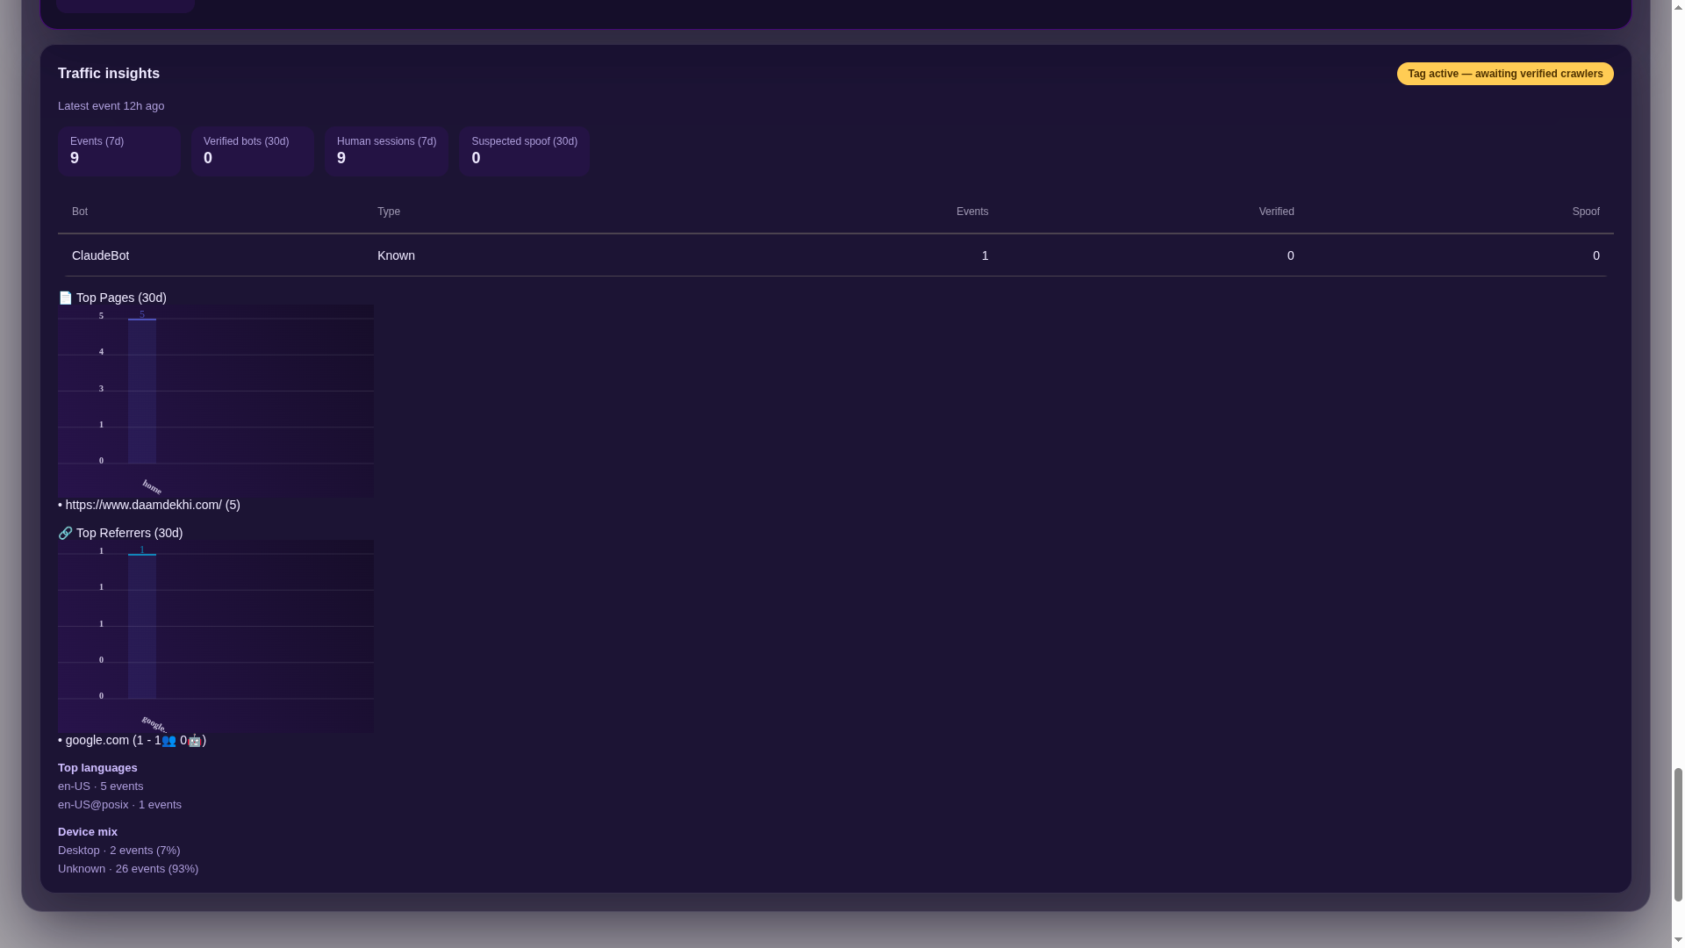Viewport: 1685px width, 948px height.
Task: Click the robot icon beside google.com
Action: [x=194, y=741]
